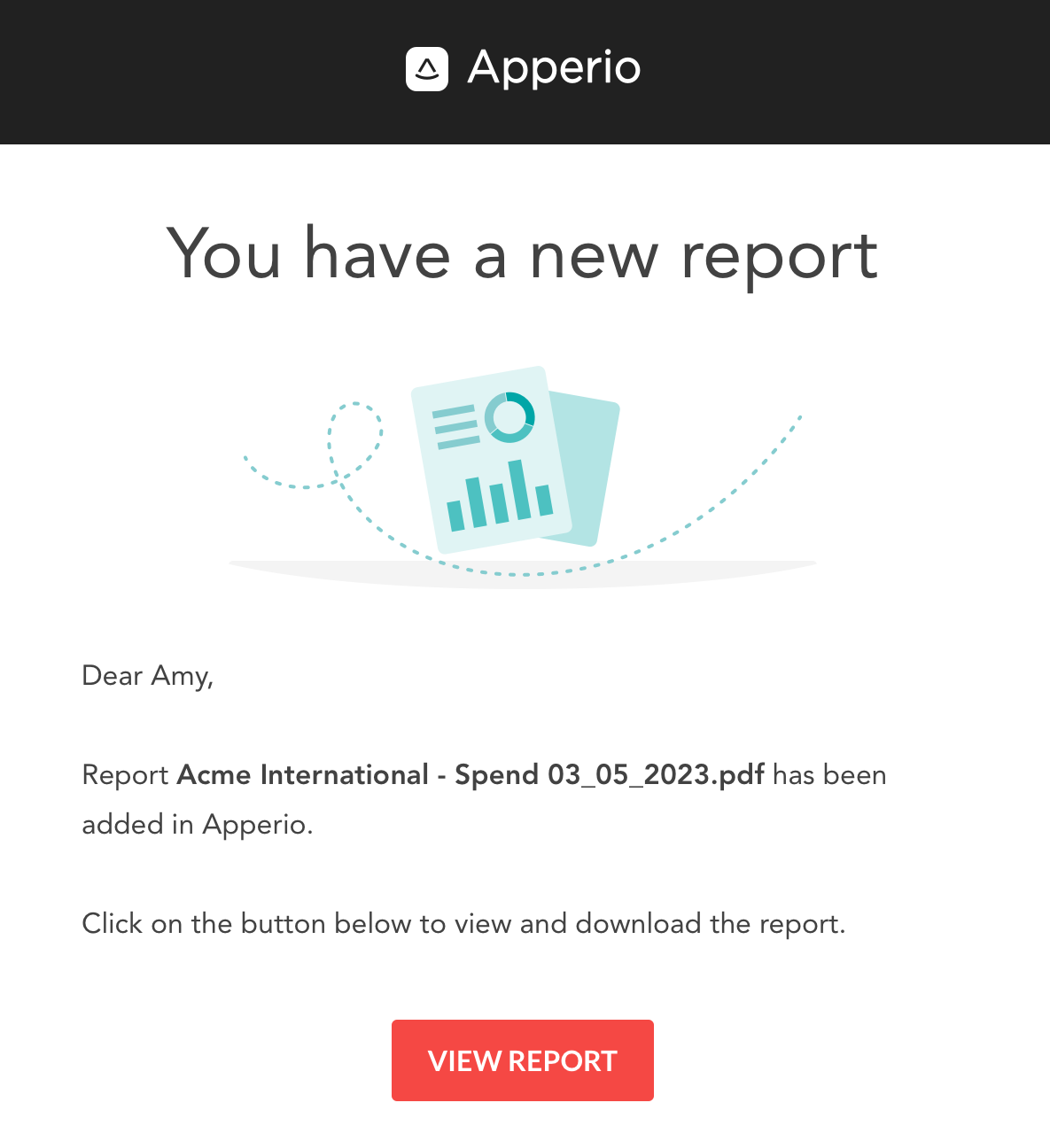Screen dimensions: 1050x1126
Task: Click the Apperio logo icon
Action: tap(427, 69)
